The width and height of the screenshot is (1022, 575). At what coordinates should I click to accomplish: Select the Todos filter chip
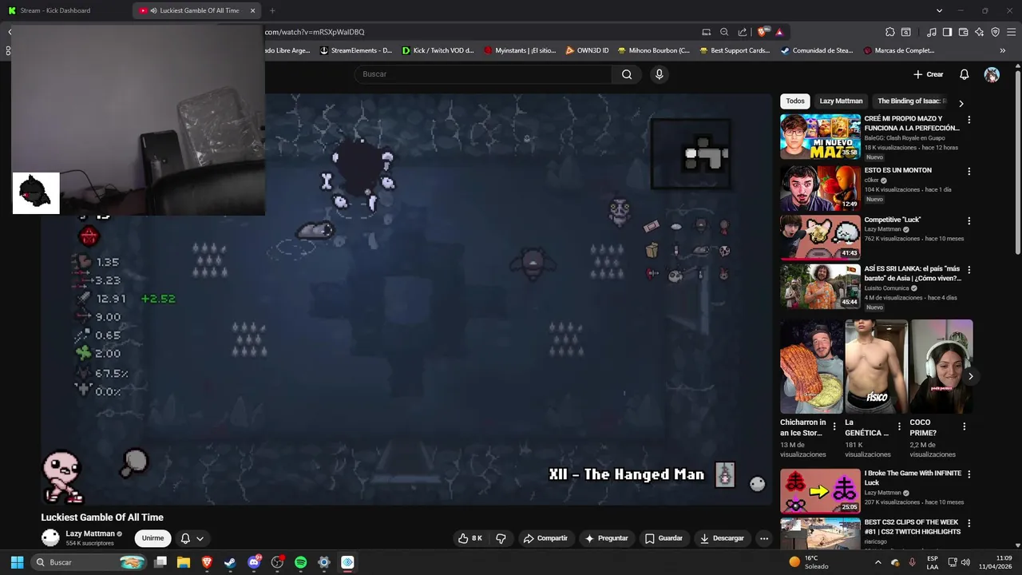pos(795,101)
